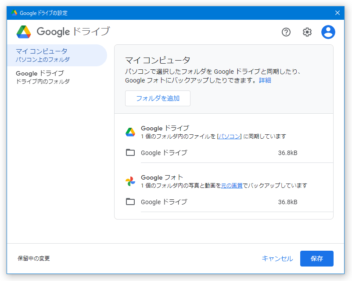Click the Google Drive logo in header

(x=24, y=32)
